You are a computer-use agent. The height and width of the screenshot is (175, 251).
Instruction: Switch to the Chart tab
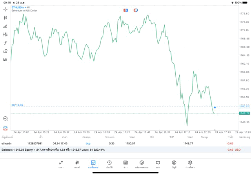tap(77, 164)
